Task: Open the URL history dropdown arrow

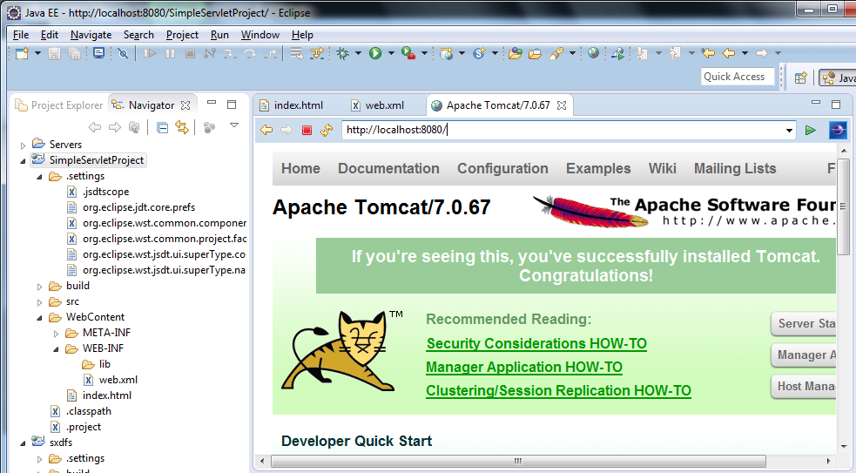Action: [789, 131]
